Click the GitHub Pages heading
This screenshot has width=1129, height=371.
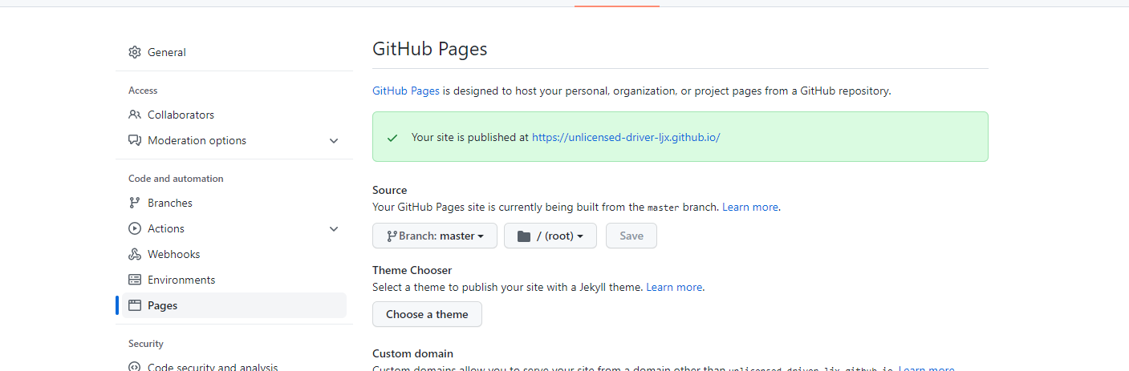tap(430, 49)
